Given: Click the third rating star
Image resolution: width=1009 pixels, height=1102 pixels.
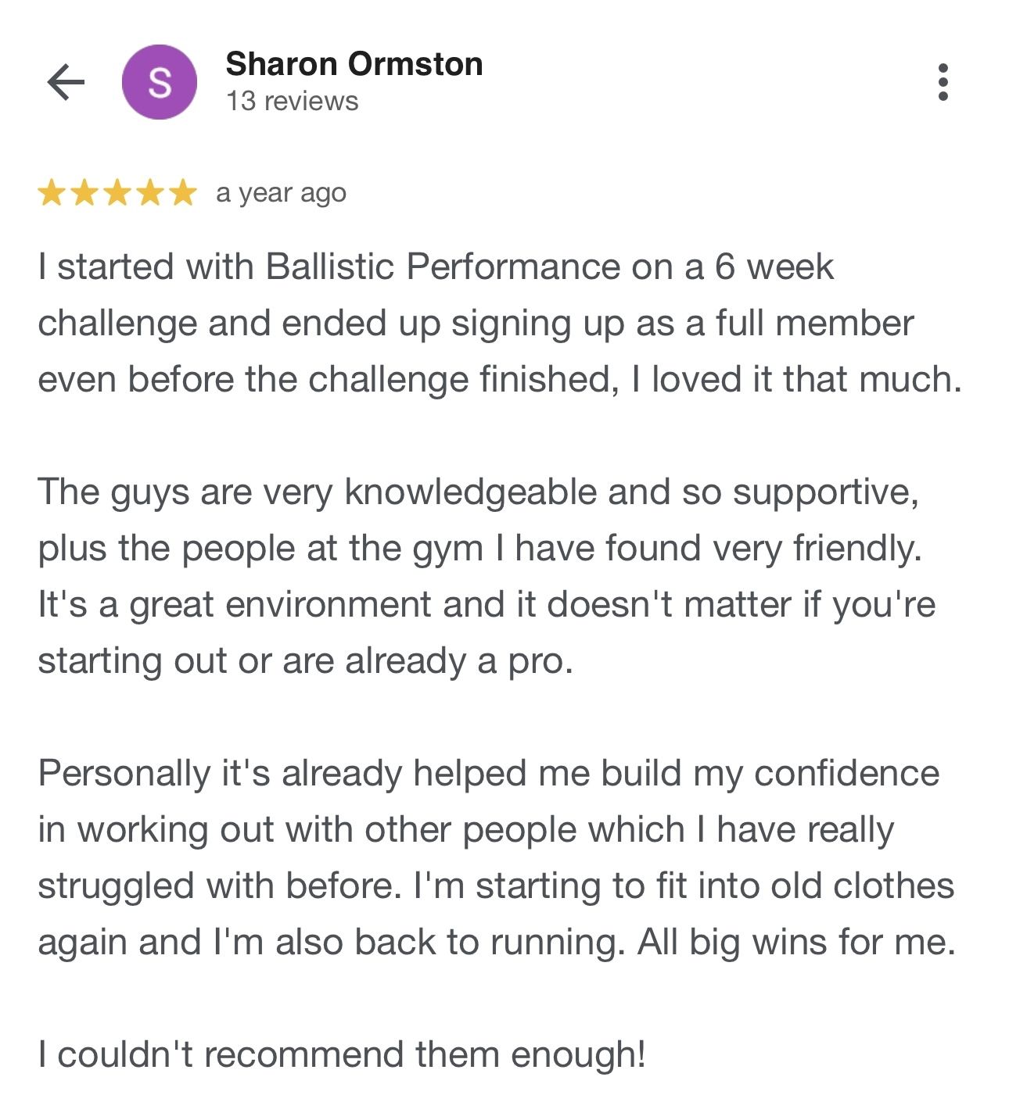Looking at the screenshot, I should pyautogui.click(x=117, y=192).
